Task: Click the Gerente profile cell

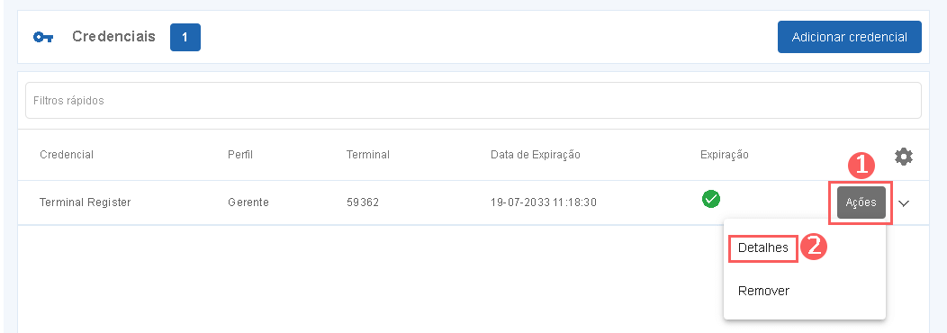Action: (248, 202)
